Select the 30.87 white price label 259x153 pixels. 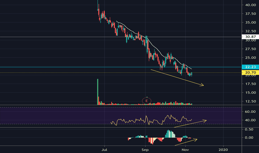(250, 37)
